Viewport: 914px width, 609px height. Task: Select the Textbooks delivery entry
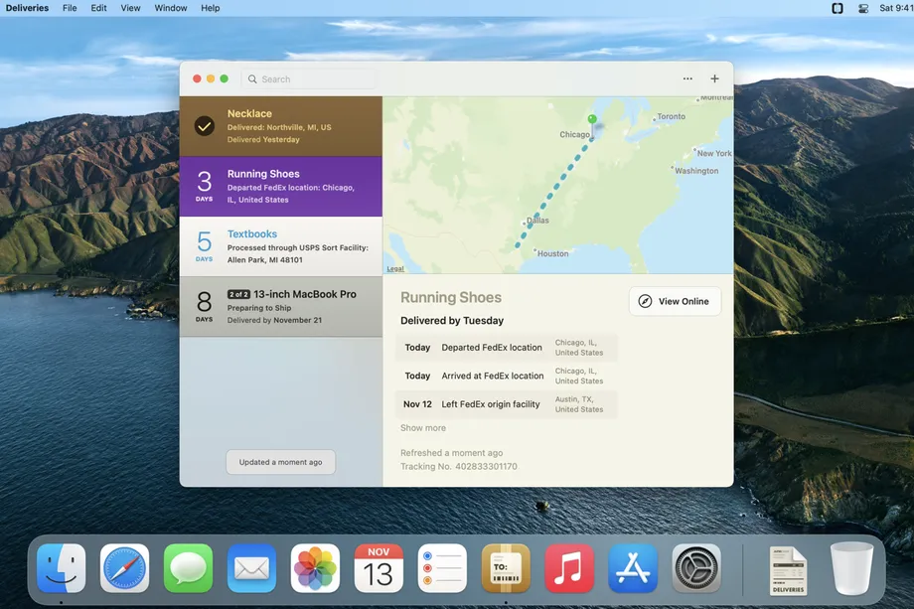[x=281, y=246]
